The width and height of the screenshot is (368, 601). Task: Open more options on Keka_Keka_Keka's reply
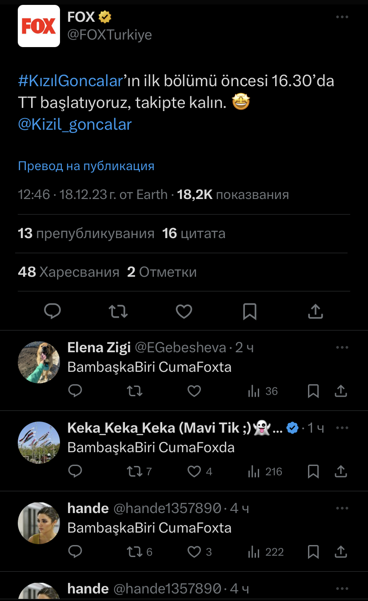pyautogui.click(x=342, y=428)
